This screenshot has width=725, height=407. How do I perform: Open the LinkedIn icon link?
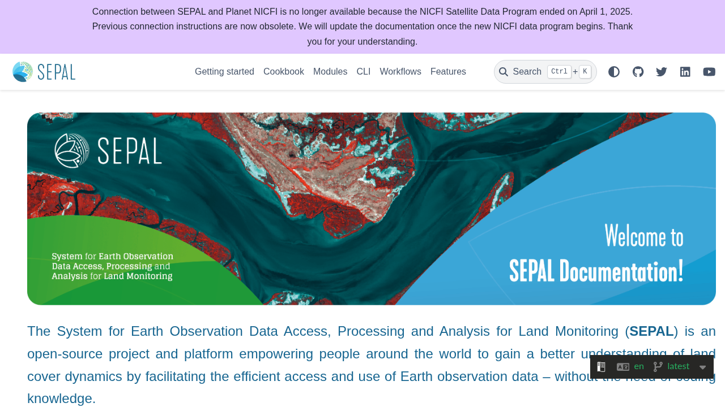click(685, 72)
